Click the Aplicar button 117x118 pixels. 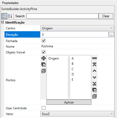(x=69, y=102)
